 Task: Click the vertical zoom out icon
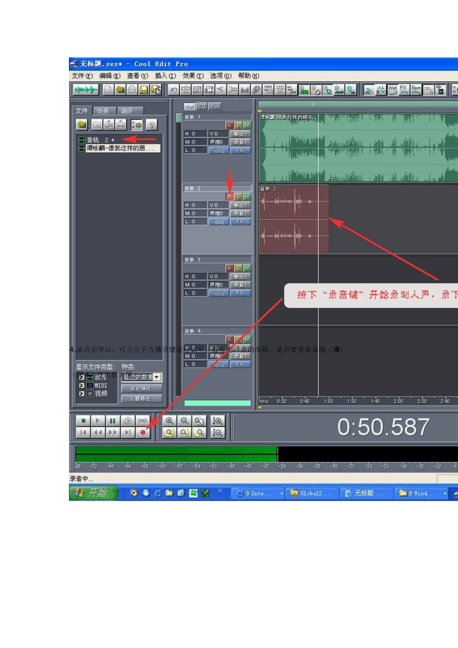pyautogui.click(x=217, y=432)
